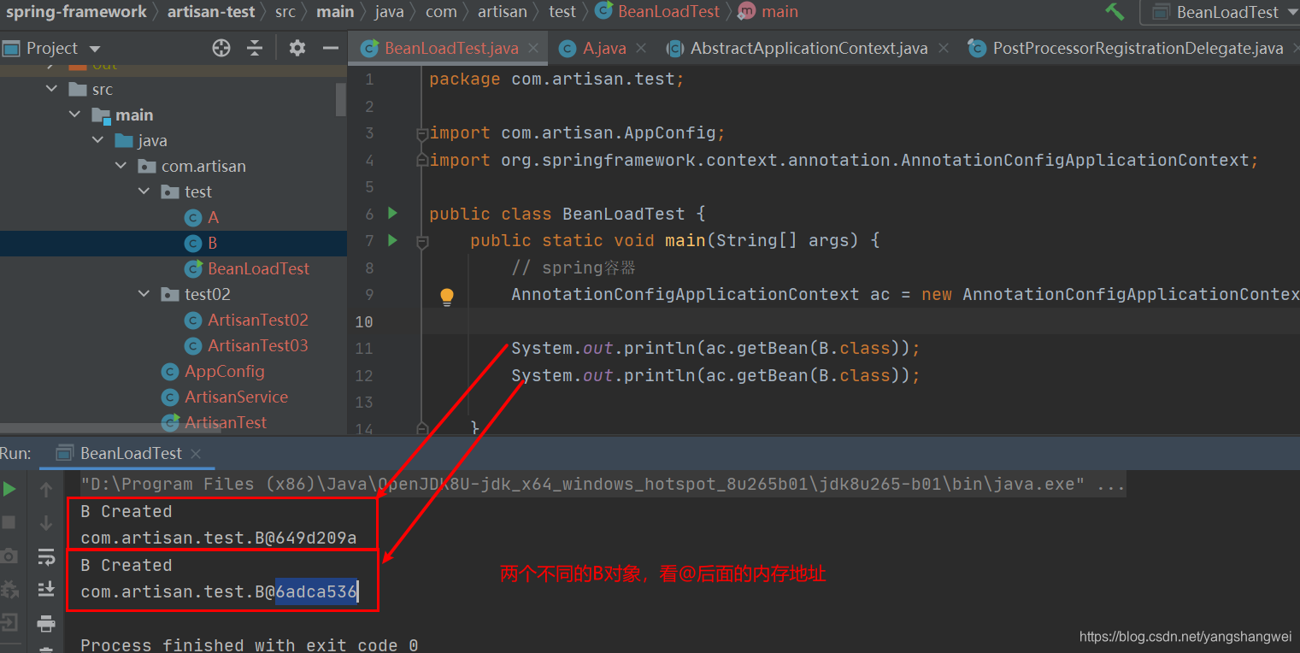This screenshot has width=1300, height=653.
Task: Click the Build project hammer icon
Action: (1115, 11)
